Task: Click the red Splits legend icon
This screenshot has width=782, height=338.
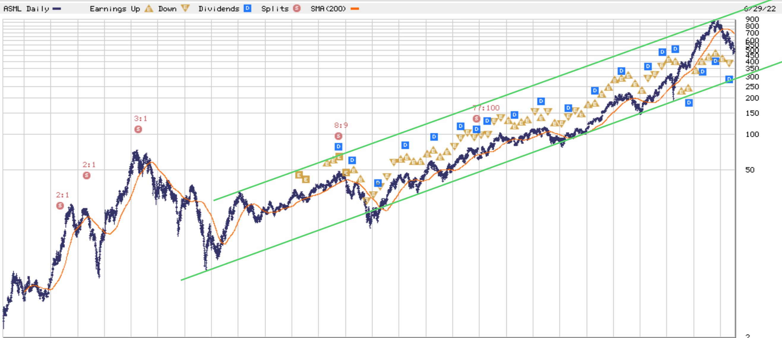Action: click(297, 8)
